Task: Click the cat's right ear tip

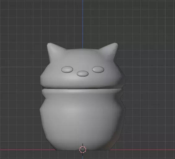Action: click(115, 44)
